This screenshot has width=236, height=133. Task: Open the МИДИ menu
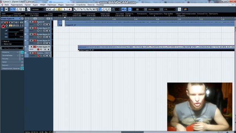[43, 5]
